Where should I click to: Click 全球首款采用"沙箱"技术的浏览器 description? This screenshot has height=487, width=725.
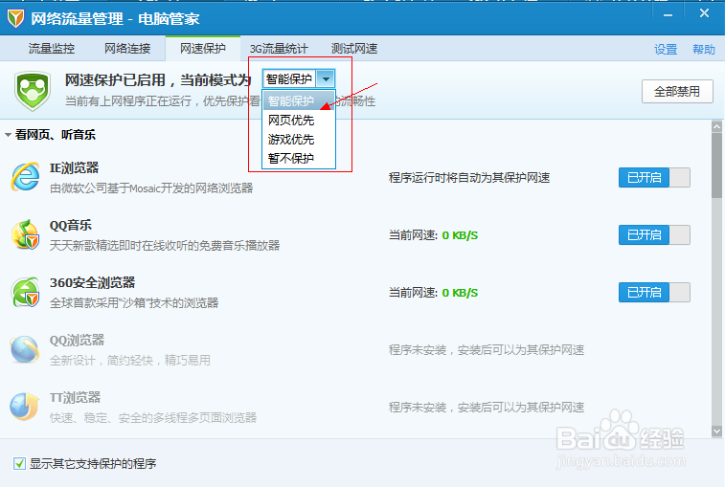click(x=134, y=302)
